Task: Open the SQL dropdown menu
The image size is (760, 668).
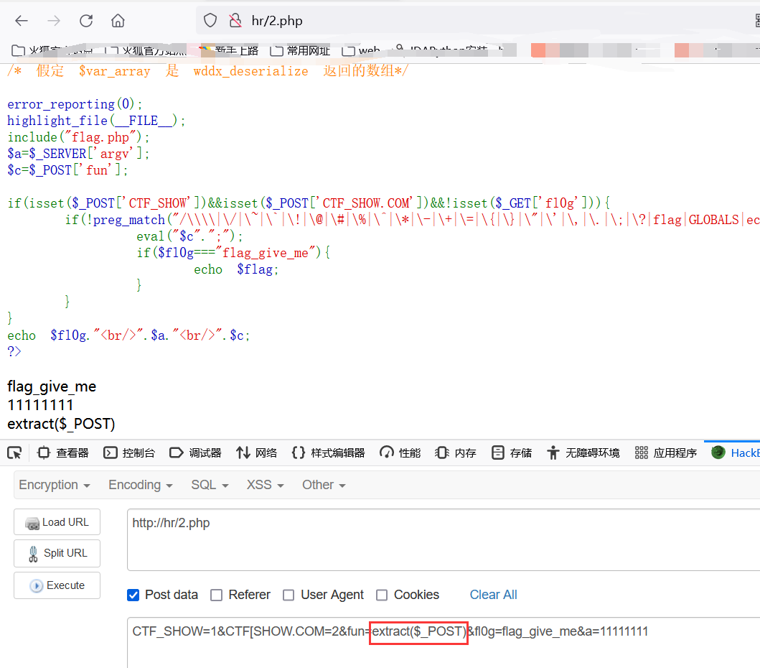Action: point(210,485)
